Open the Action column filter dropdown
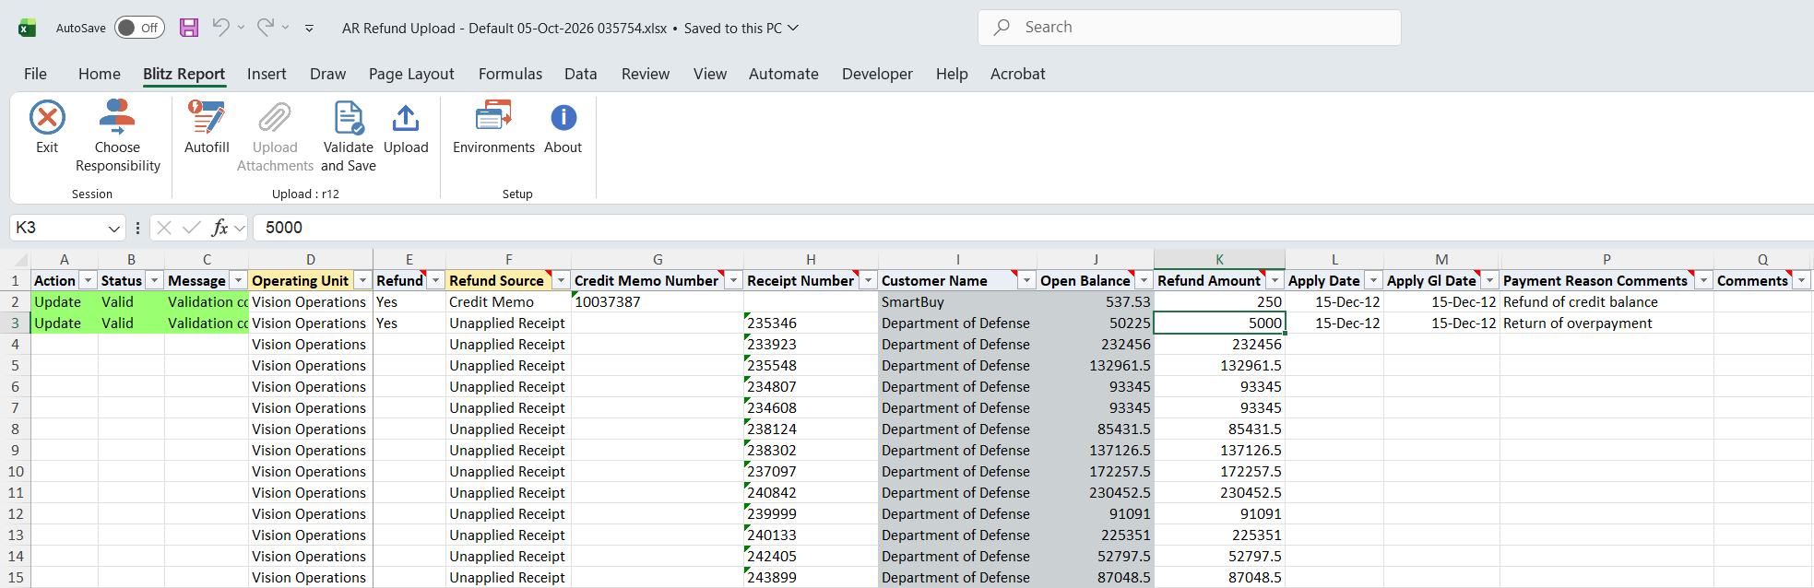 (88, 280)
